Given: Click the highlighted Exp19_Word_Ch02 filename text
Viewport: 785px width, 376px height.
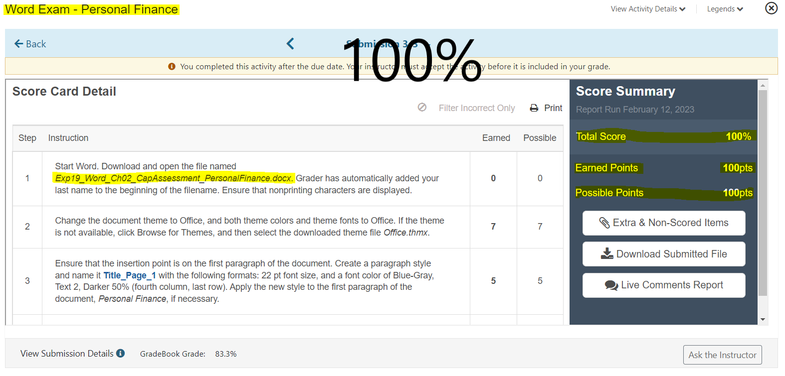Looking at the screenshot, I should 174,178.
